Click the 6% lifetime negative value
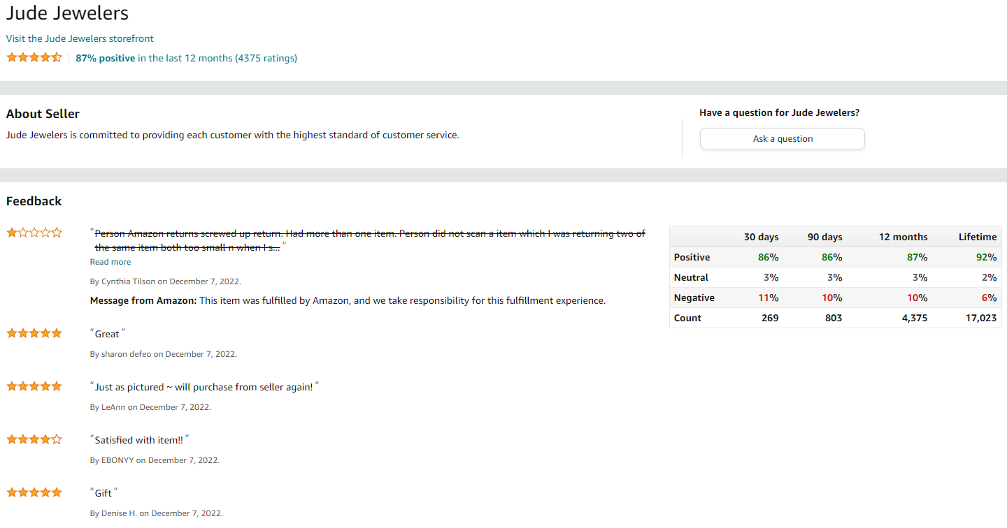The image size is (1007, 528). coord(989,298)
